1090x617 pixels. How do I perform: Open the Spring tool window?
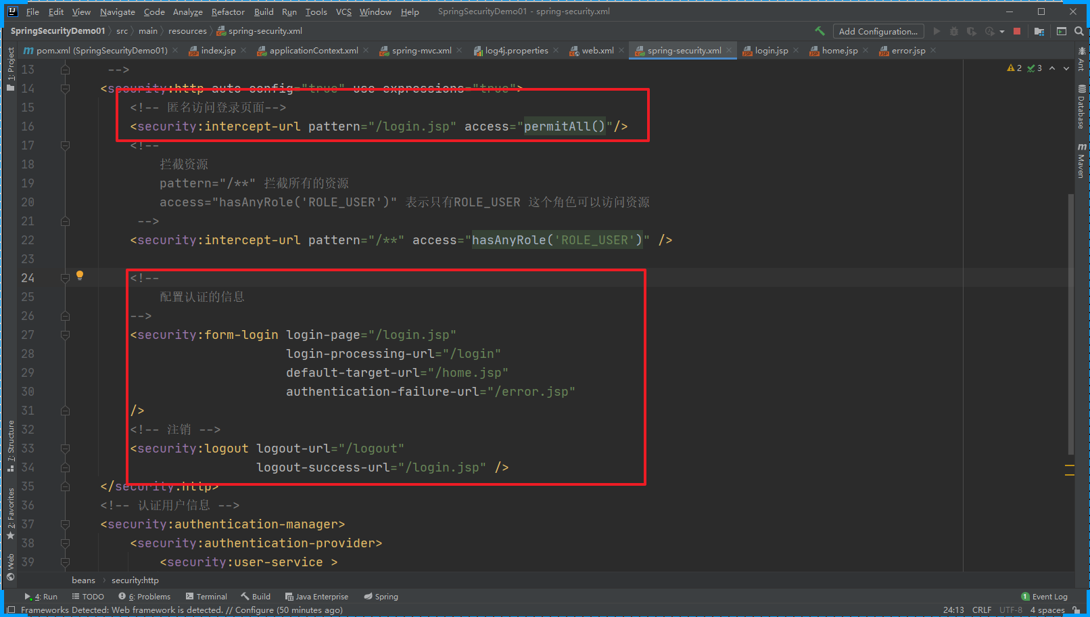(x=381, y=597)
